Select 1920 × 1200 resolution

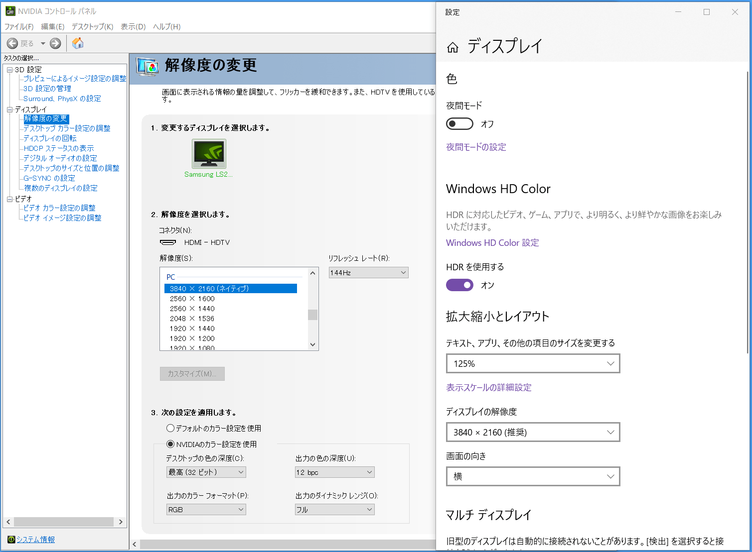[x=192, y=338]
